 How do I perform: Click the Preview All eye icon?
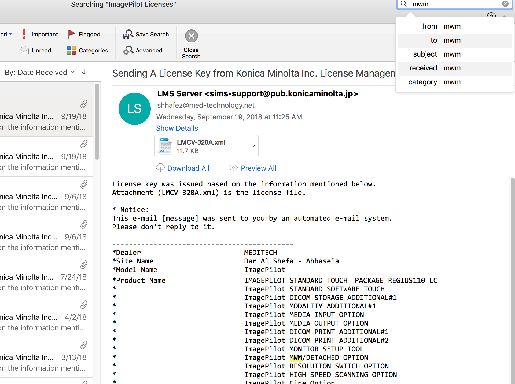tap(233, 168)
